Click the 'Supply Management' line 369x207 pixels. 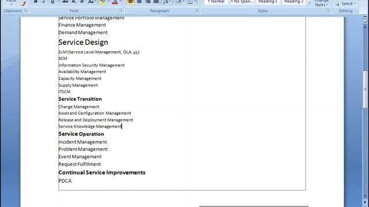click(x=78, y=85)
